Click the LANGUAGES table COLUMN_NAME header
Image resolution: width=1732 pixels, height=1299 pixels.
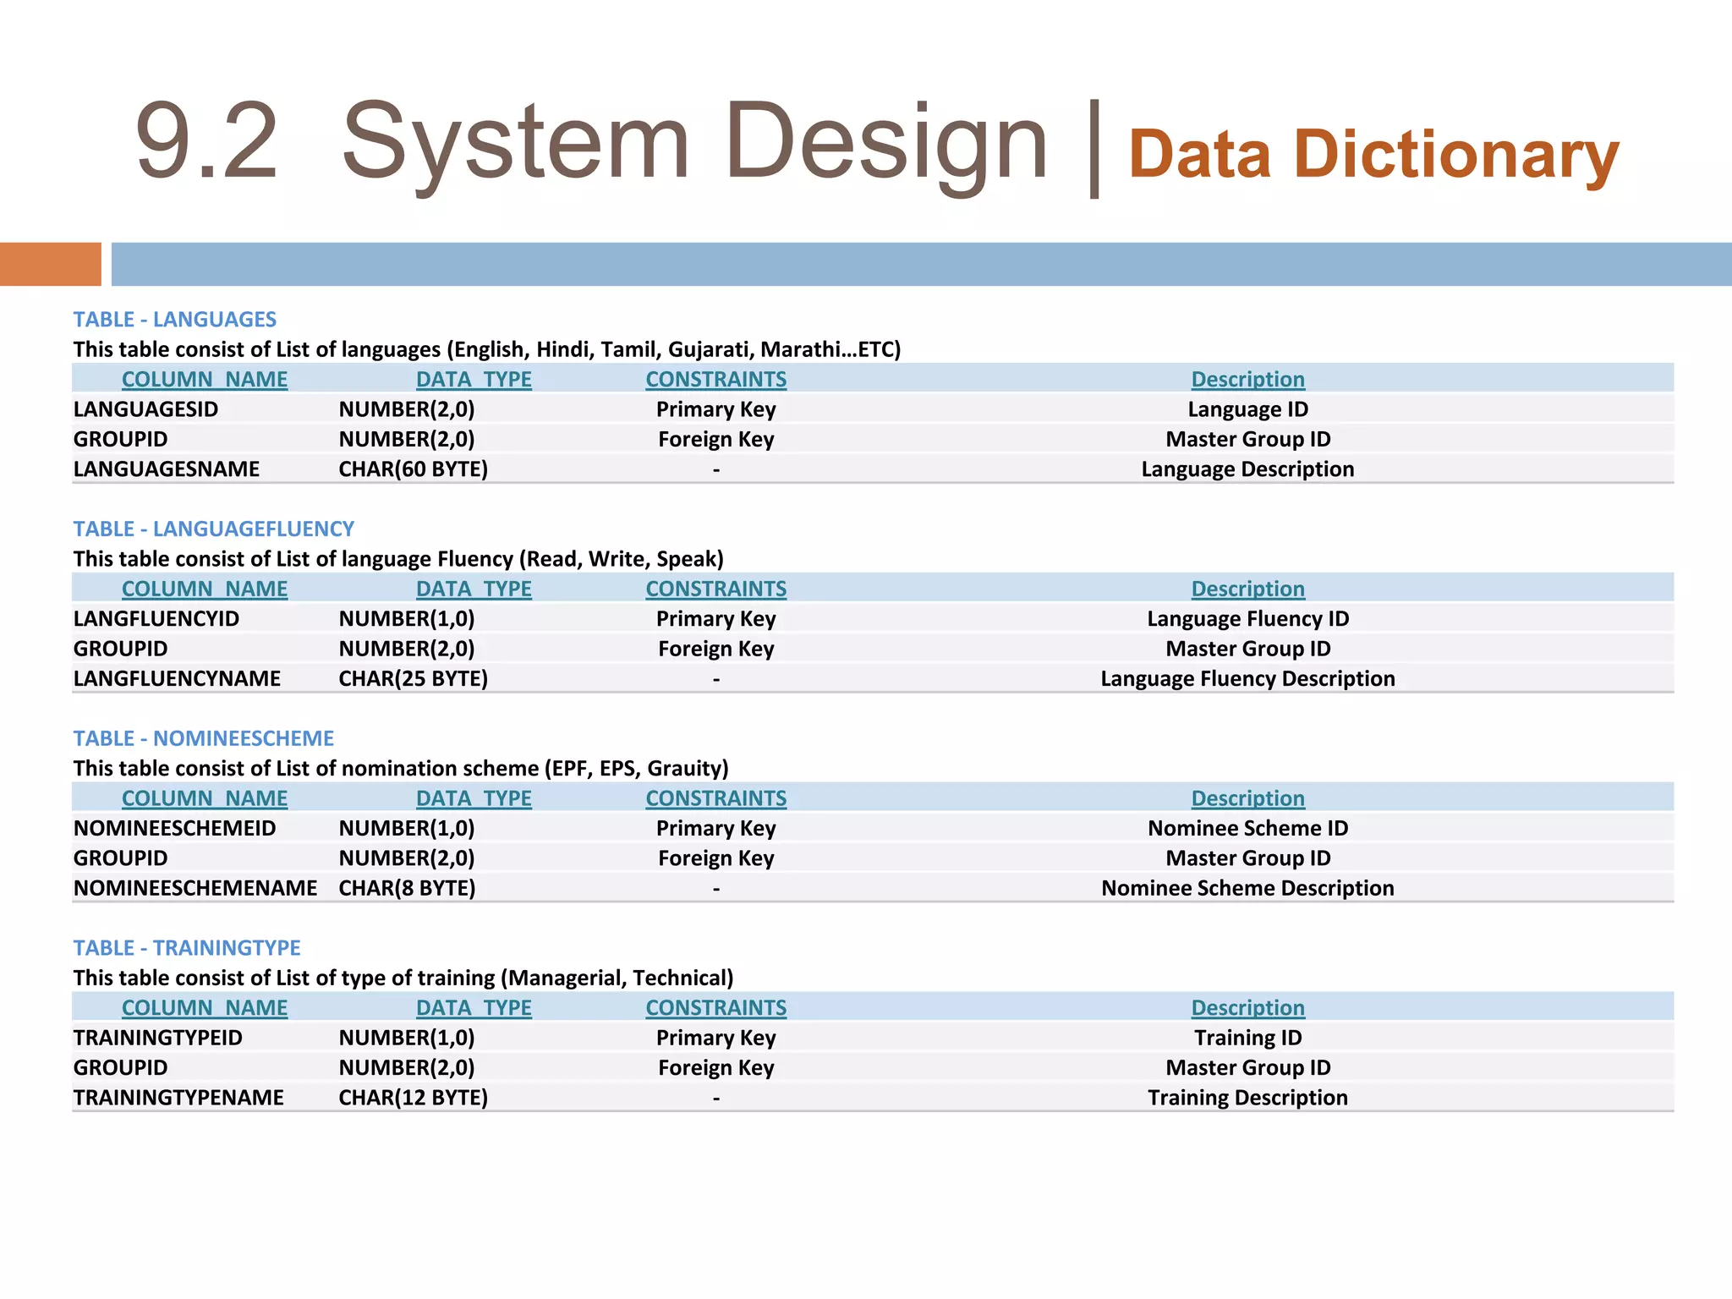click(x=205, y=380)
